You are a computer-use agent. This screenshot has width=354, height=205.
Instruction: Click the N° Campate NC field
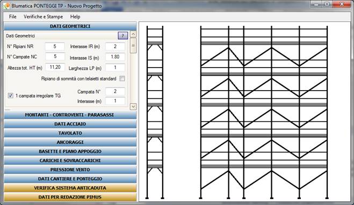point(55,56)
